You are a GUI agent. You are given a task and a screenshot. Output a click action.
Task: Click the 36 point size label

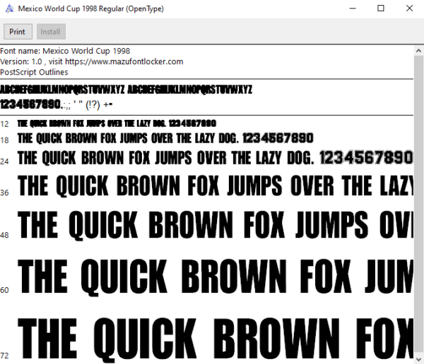coord(5,193)
